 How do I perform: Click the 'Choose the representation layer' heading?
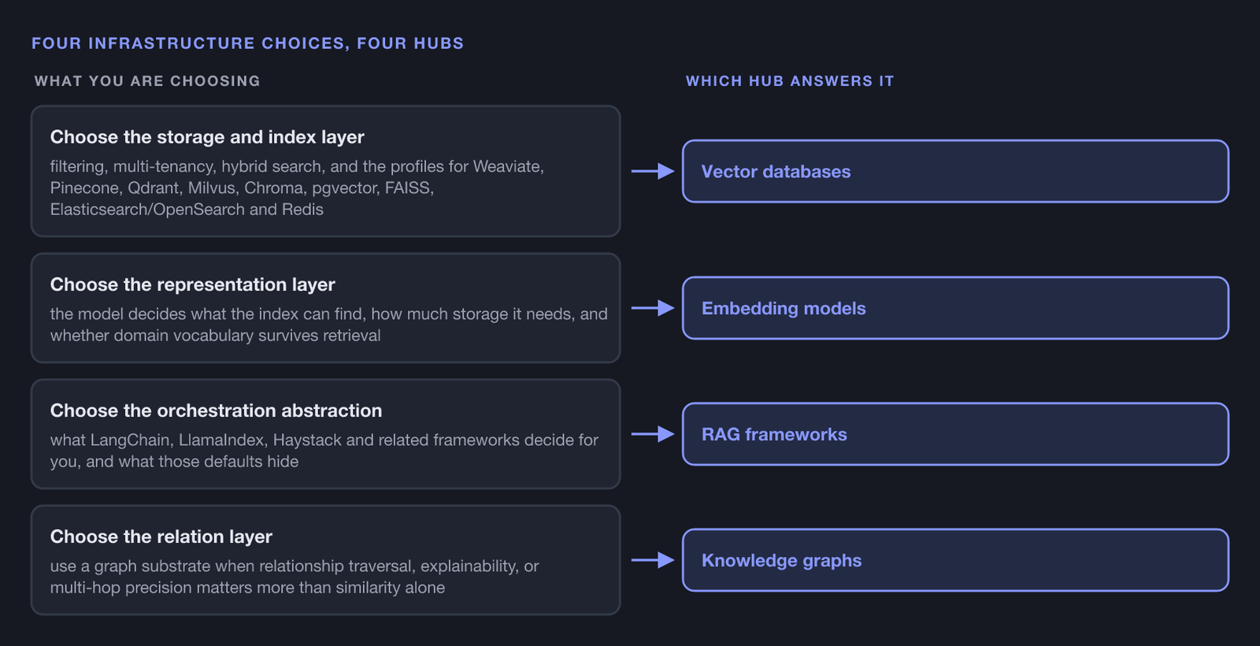(193, 284)
